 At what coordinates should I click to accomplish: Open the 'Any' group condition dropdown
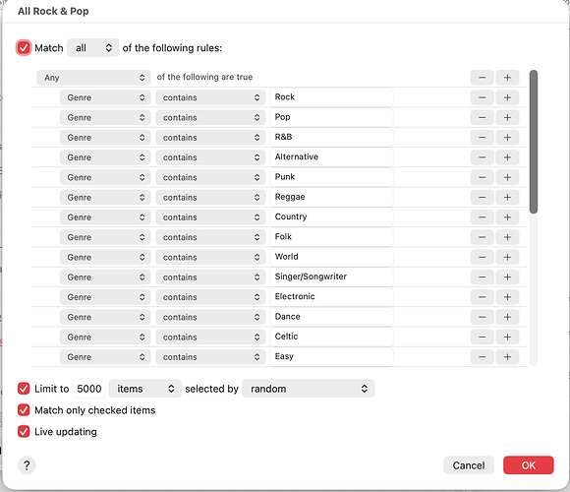[x=93, y=78]
